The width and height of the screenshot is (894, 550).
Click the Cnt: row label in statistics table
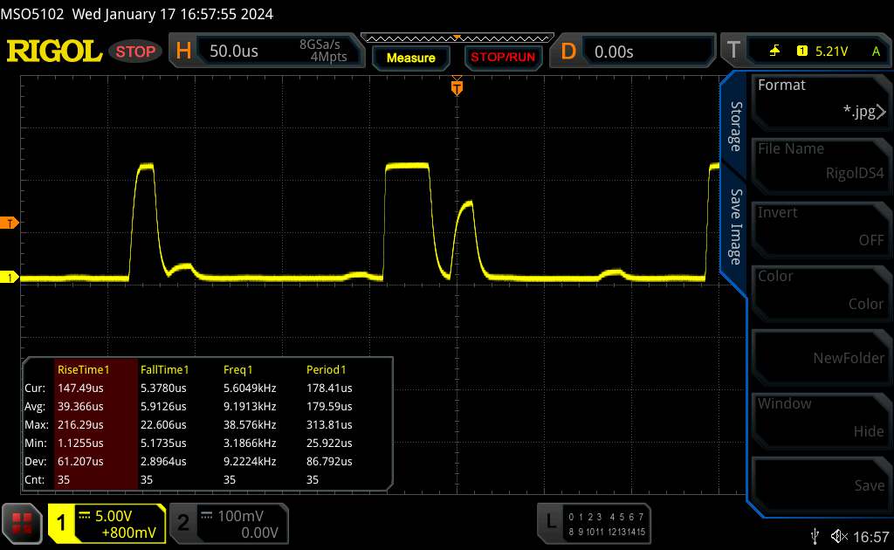coord(34,479)
